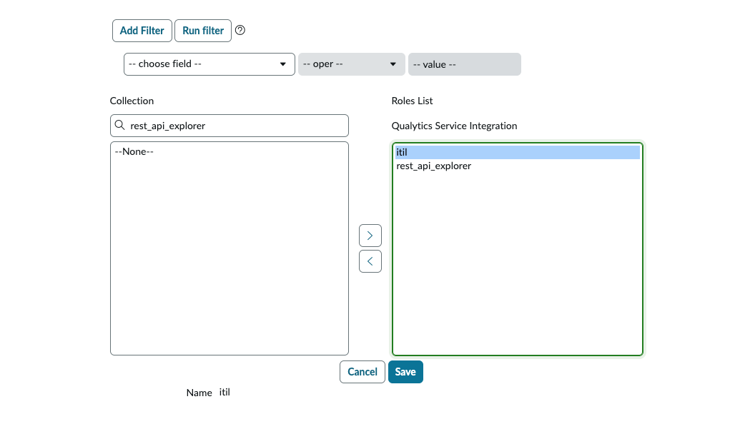Click the magnifier icon in Collection search

(x=119, y=126)
